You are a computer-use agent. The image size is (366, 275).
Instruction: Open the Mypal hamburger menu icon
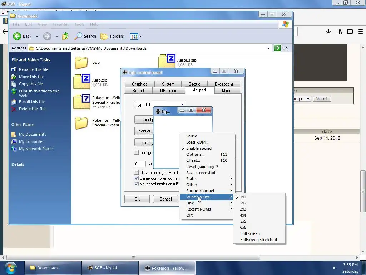[361, 32]
